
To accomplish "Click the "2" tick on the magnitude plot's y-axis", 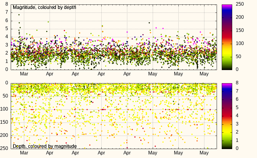I will (x=7, y=53).
